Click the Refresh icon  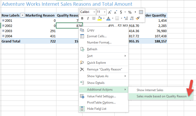tap(82, 49)
